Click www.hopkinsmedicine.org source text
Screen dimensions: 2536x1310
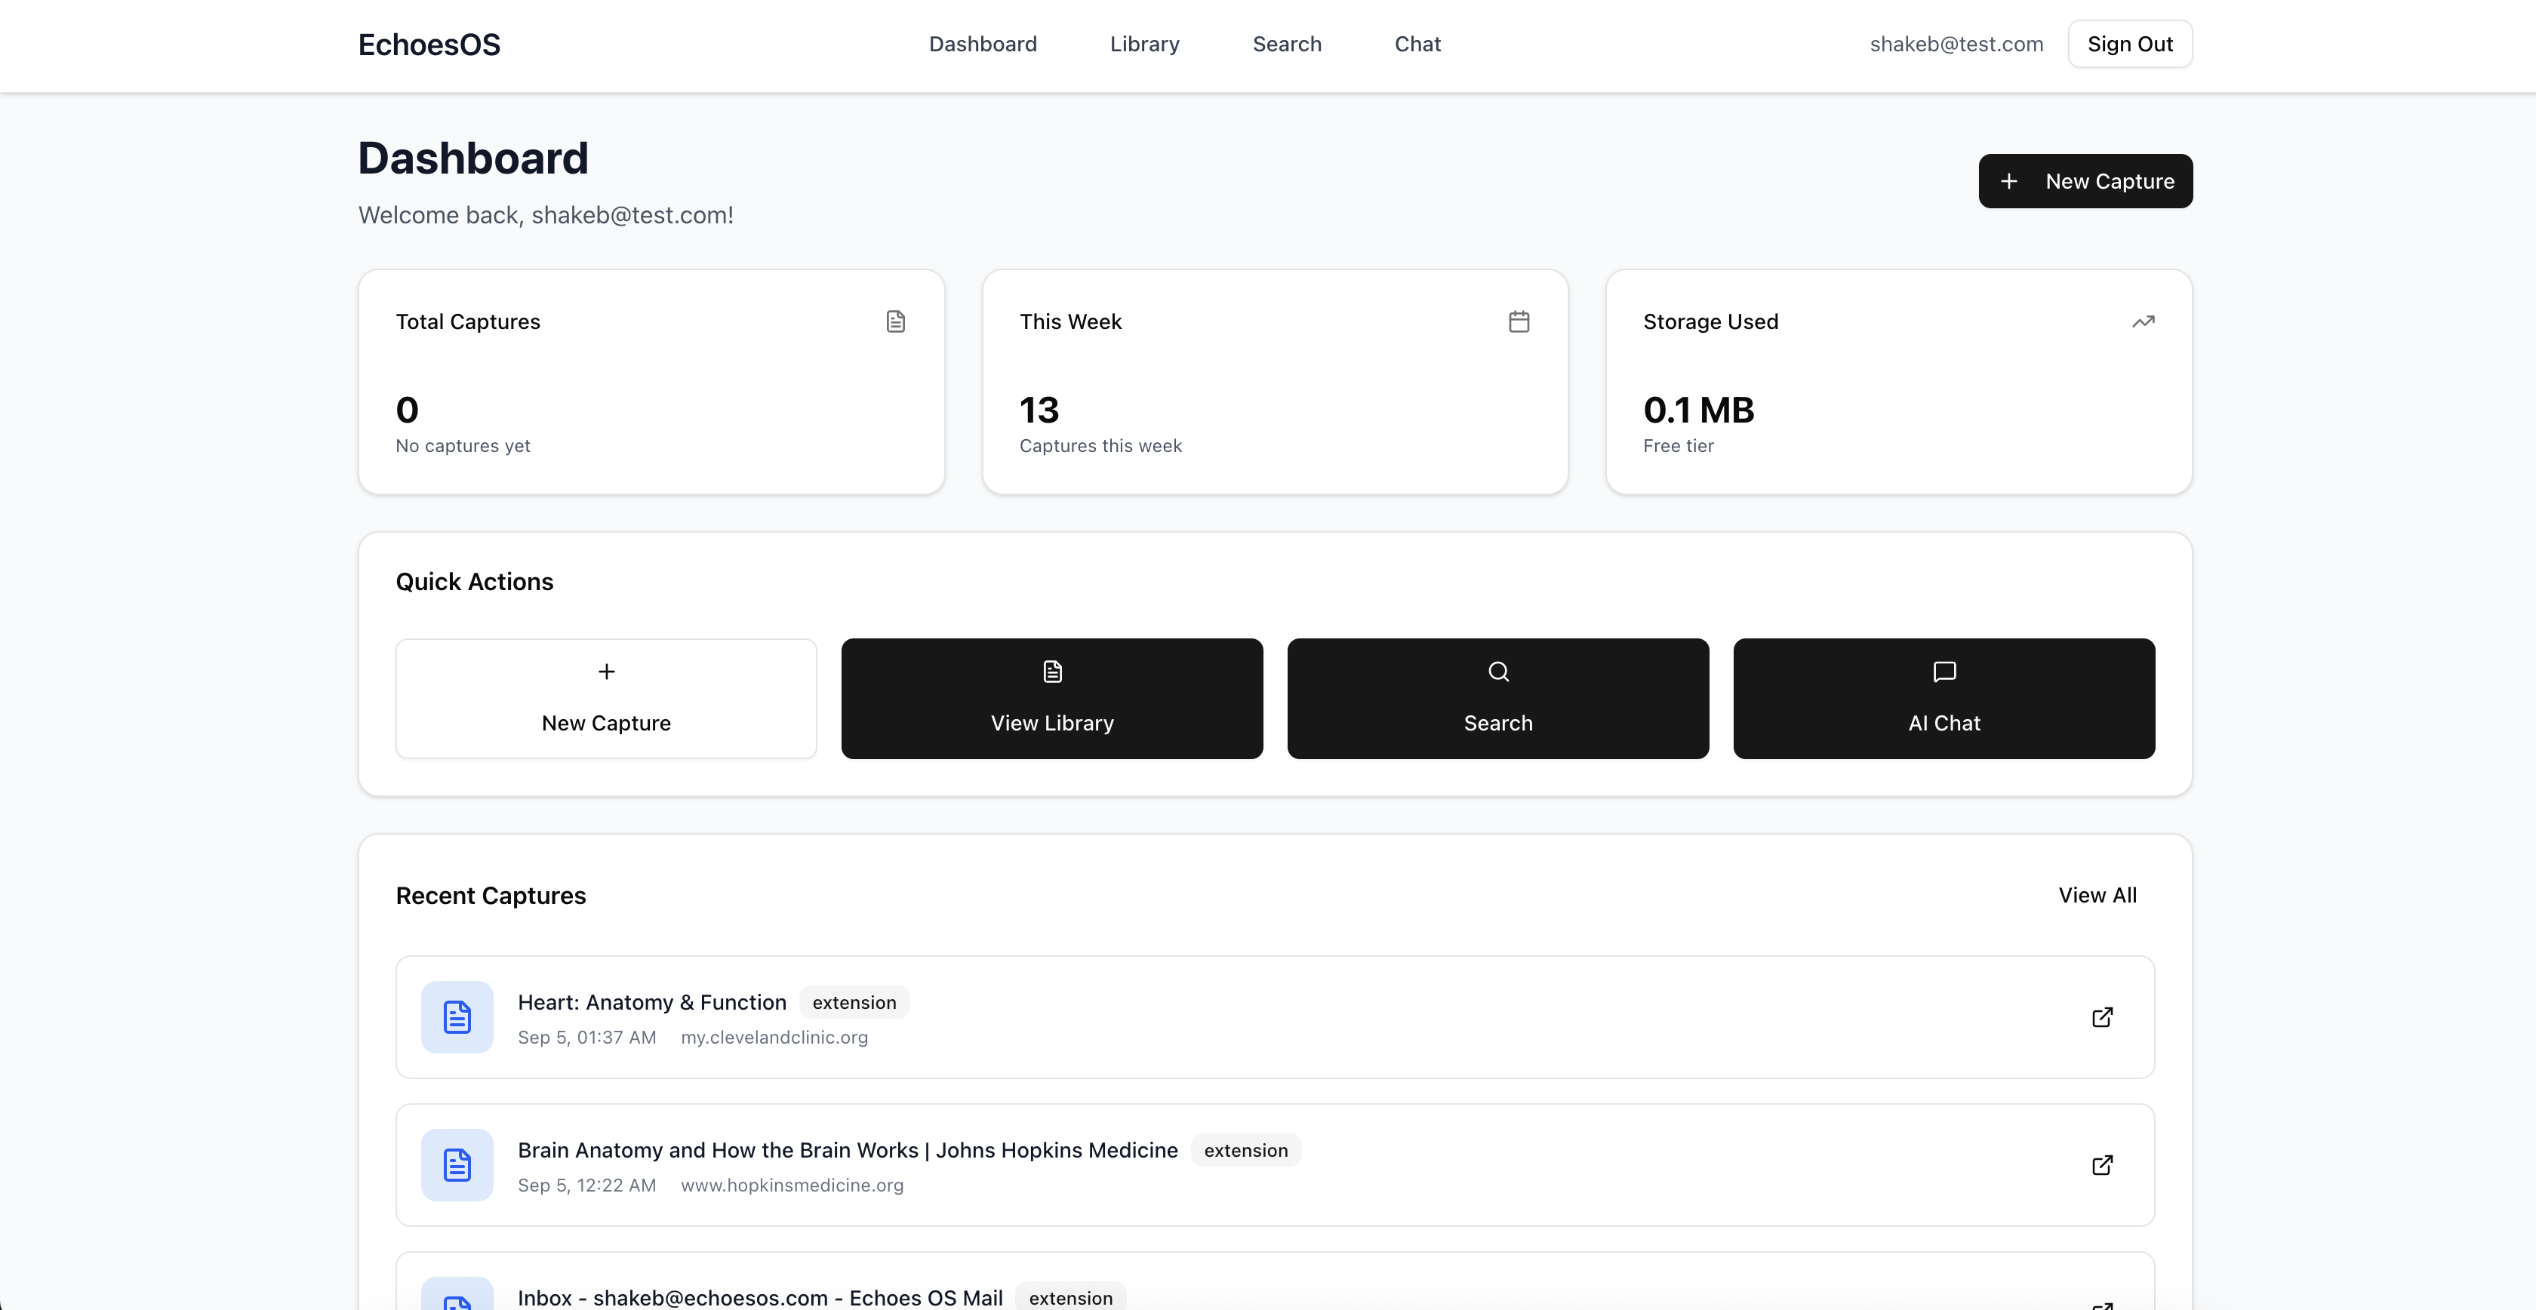click(x=792, y=1186)
